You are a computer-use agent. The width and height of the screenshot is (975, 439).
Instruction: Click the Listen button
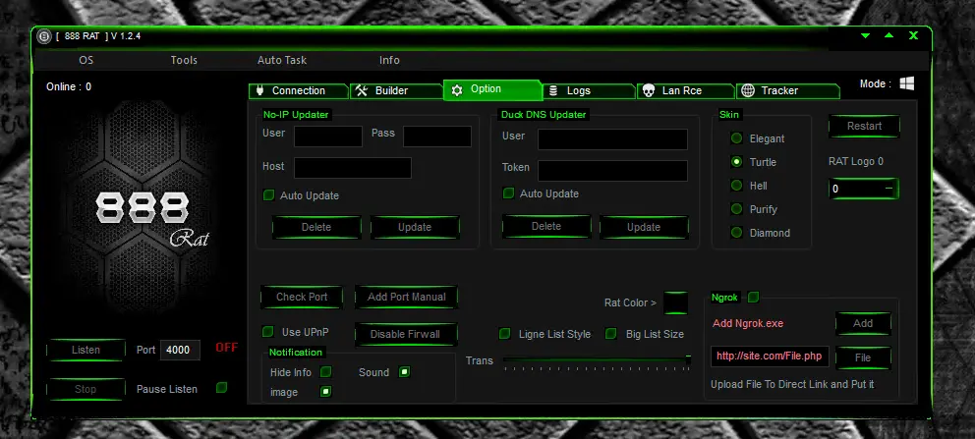tap(86, 350)
